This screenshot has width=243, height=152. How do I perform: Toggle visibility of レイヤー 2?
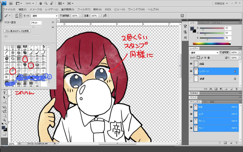[191, 71]
